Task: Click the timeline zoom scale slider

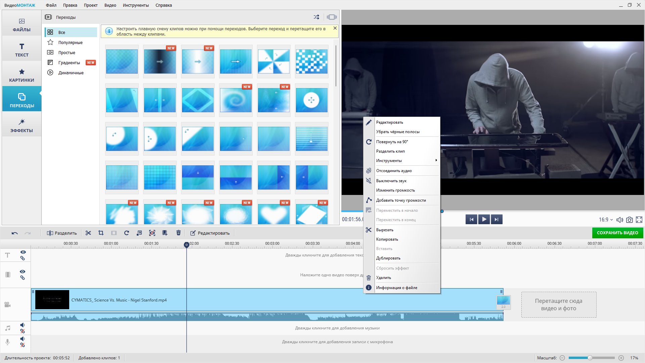Action: click(x=590, y=358)
